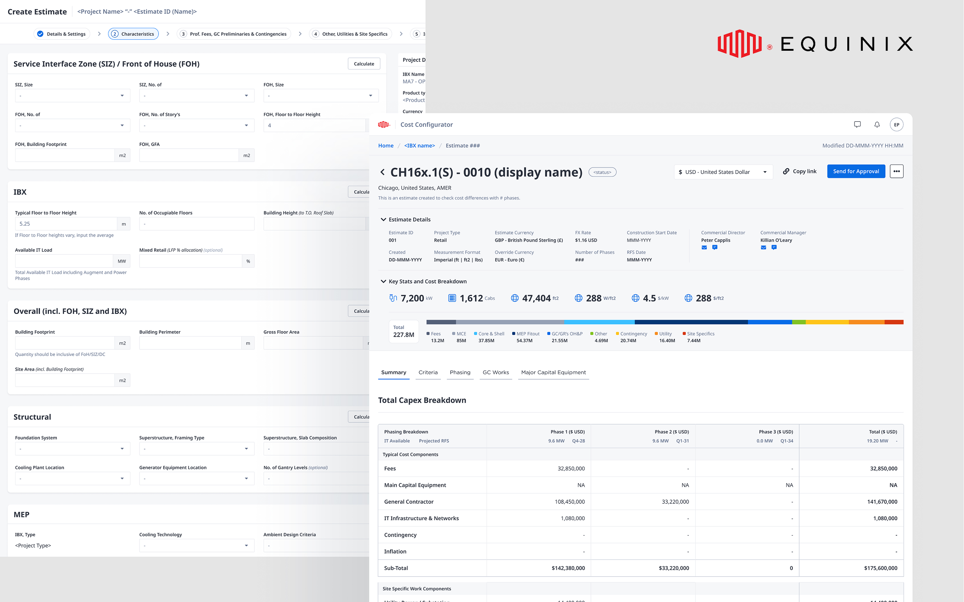Image resolution: width=964 pixels, height=602 pixels.
Task: Click Copy link
Action: pyautogui.click(x=800, y=172)
